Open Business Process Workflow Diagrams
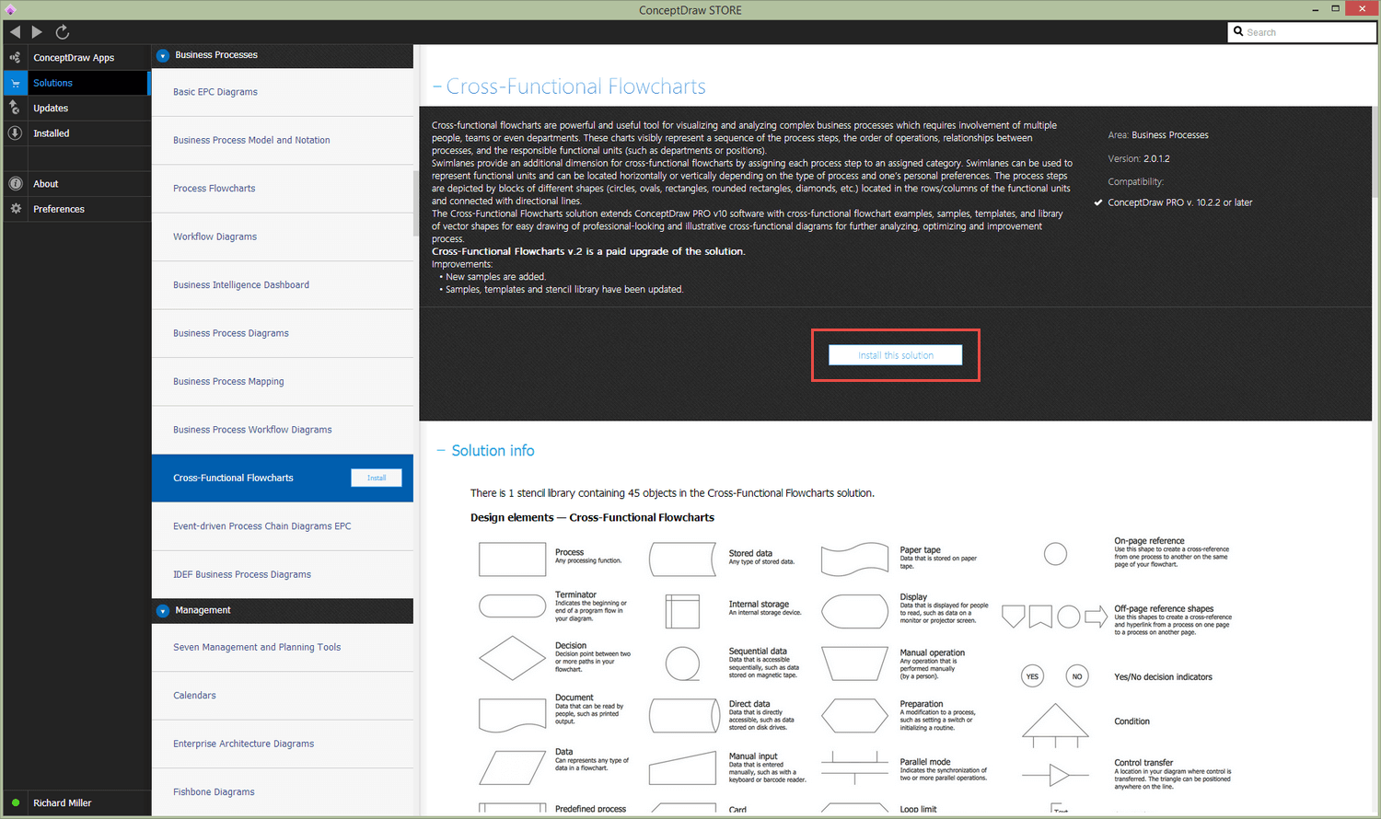The height and width of the screenshot is (819, 1381). pos(283,430)
